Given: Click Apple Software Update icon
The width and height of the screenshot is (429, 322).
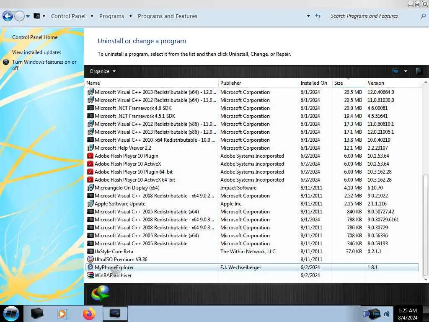Looking at the screenshot, I should coord(90,203).
